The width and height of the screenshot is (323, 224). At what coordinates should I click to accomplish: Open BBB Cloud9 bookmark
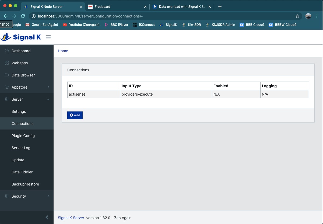tap(252, 24)
